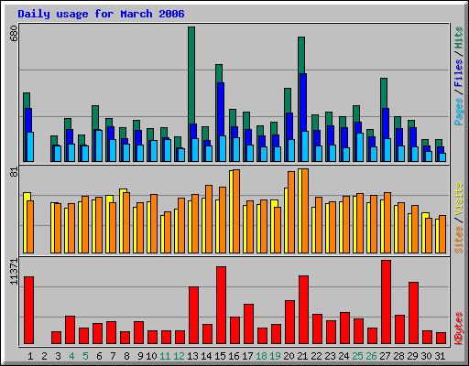
Task: Click the red KBytes bar for day 29
Action: click(413, 313)
